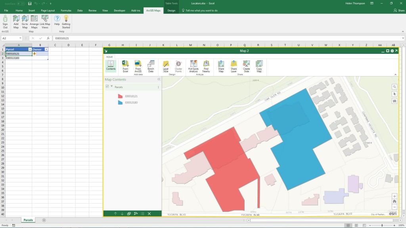Activate the map select pointer tool
406x228 pixels.
pos(395,94)
